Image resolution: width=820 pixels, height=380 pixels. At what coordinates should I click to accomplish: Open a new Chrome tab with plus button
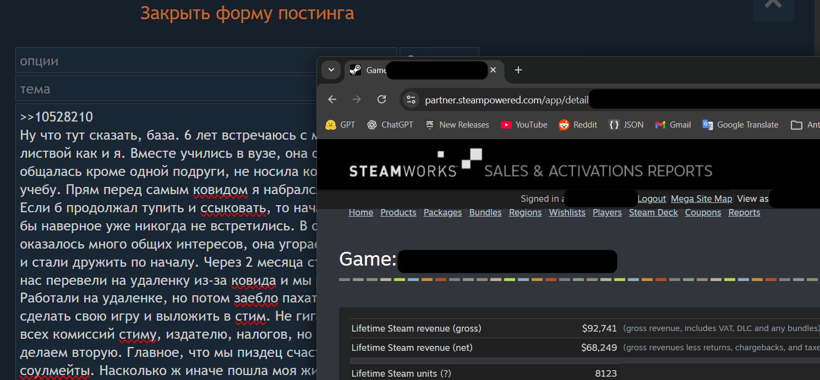[518, 70]
